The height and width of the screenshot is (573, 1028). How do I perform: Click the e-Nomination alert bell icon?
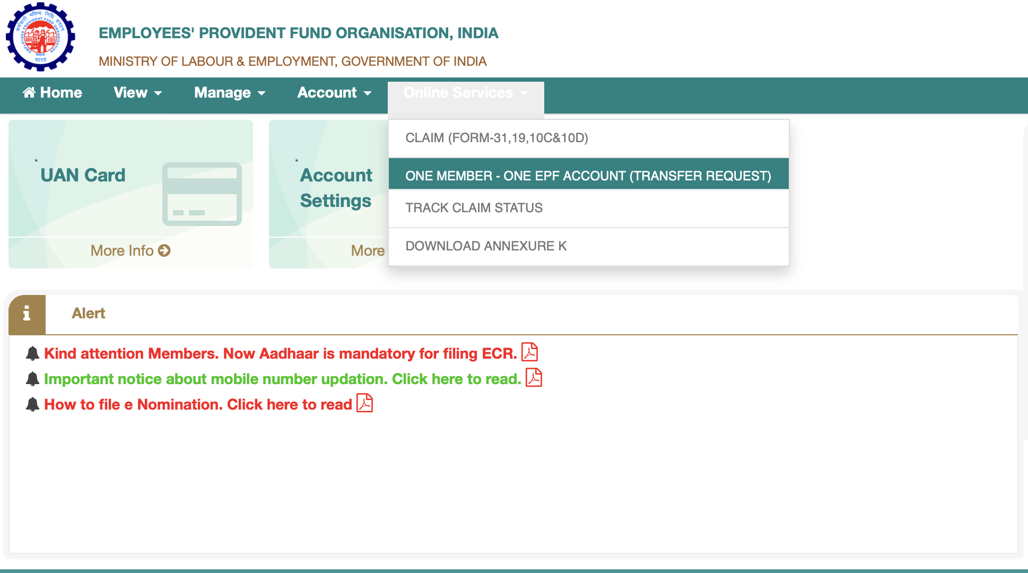pos(33,404)
